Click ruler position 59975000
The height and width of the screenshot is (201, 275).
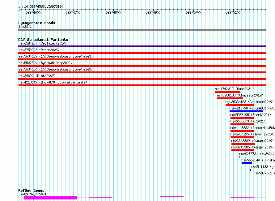coord(193,12)
